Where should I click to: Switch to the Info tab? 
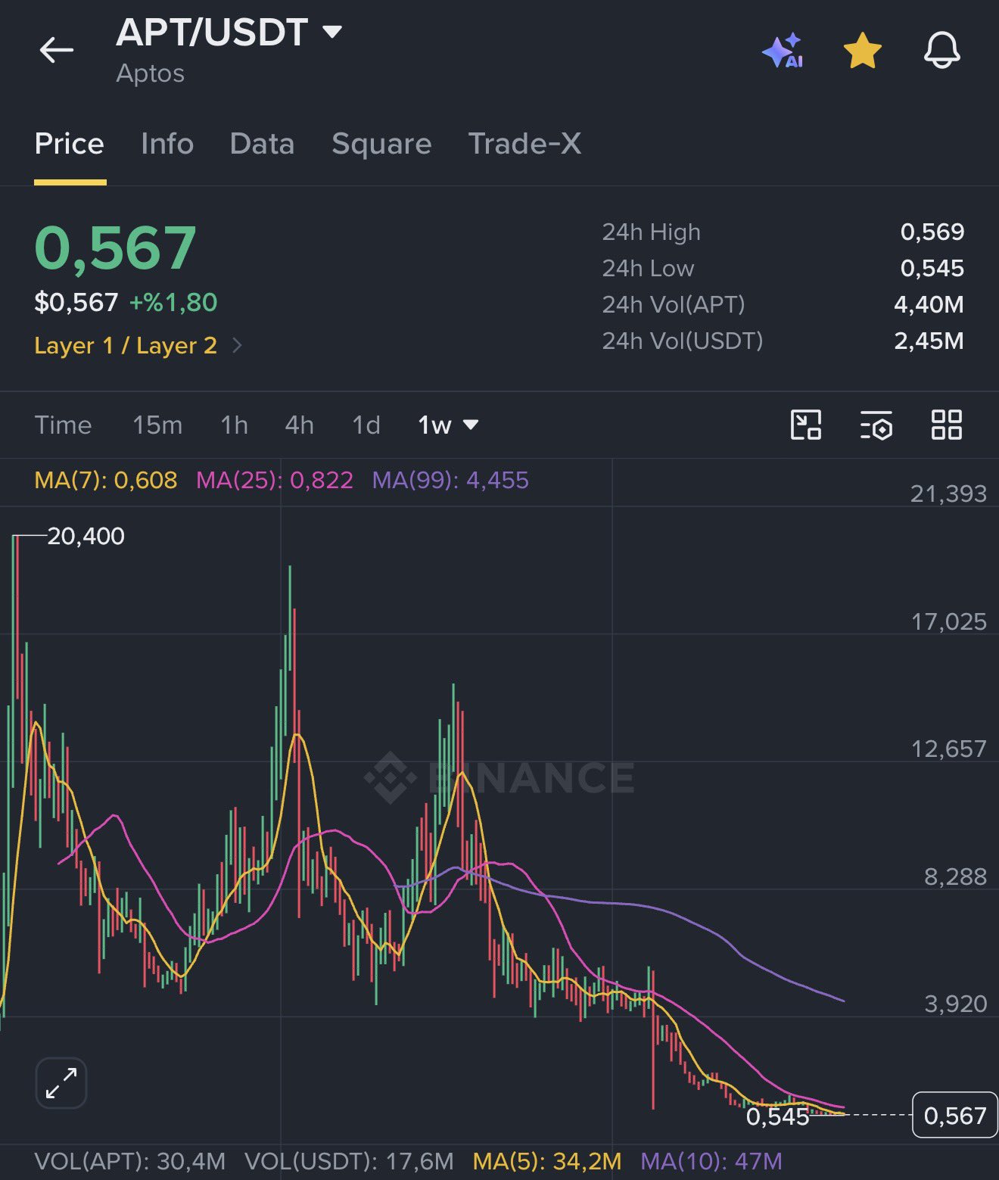[x=167, y=144]
